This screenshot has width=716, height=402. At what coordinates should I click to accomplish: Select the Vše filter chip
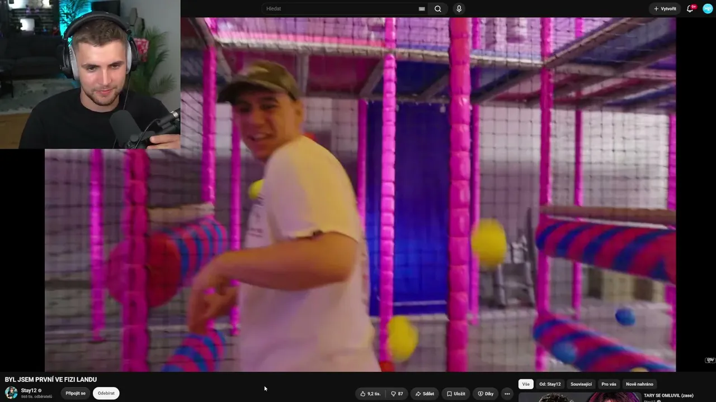526,384
